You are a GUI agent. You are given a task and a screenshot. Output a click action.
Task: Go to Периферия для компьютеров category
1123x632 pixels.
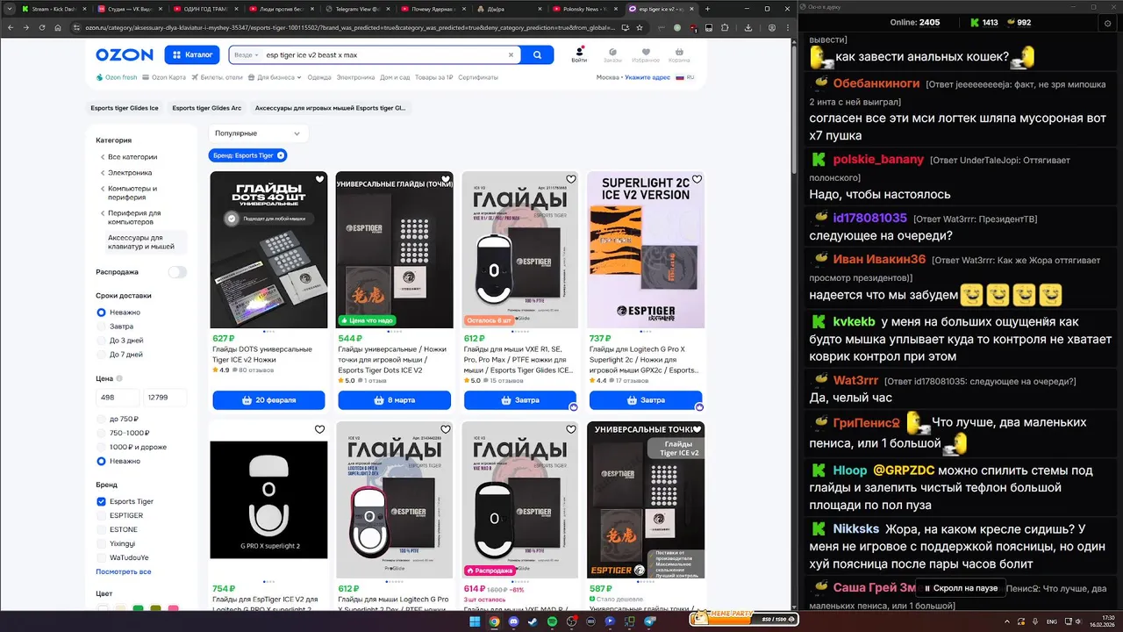coord(134,217)
